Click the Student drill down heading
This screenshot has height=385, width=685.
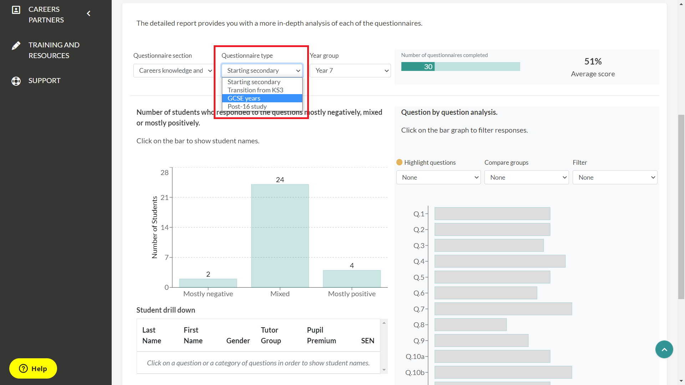[x=166, y=310]
